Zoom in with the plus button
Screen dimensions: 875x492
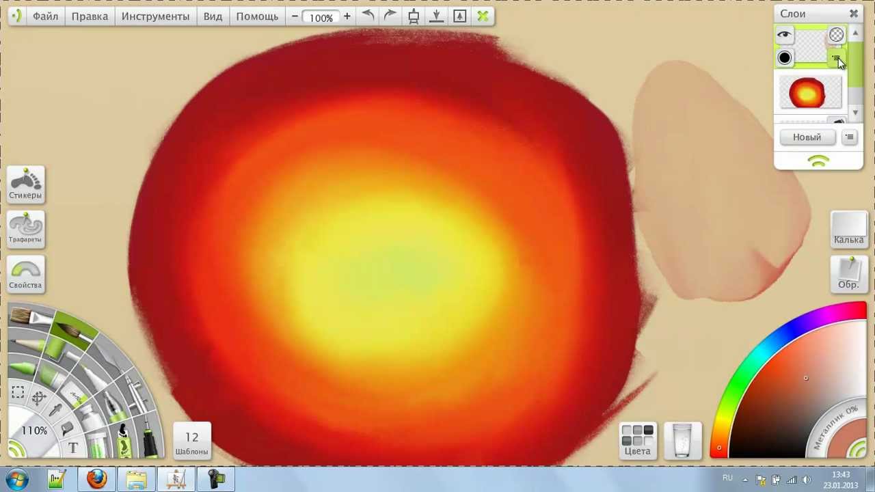tap(347, 16)
